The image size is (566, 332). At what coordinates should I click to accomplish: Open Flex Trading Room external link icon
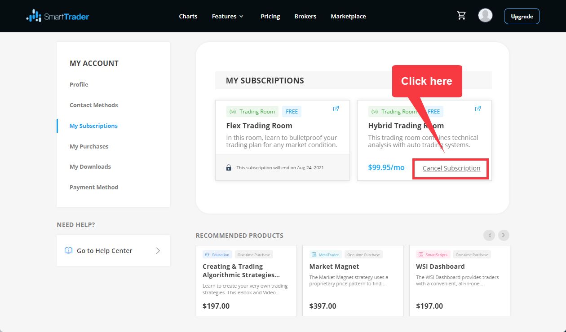pos(336,109)
